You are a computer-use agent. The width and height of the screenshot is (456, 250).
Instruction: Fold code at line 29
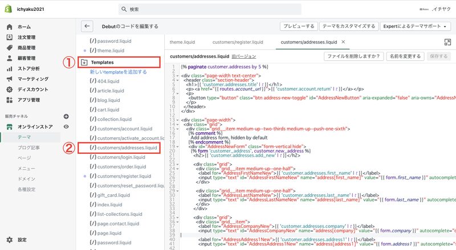178,191
